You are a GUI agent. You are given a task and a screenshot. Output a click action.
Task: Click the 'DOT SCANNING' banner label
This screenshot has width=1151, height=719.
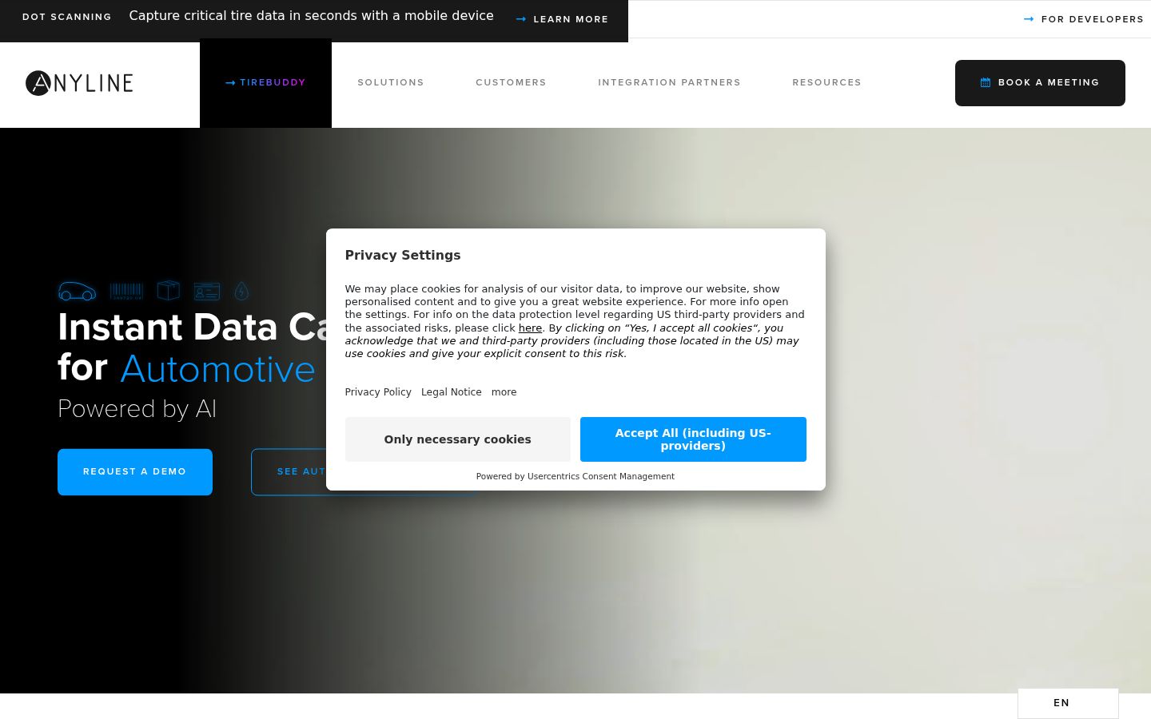tap(67, 17)
